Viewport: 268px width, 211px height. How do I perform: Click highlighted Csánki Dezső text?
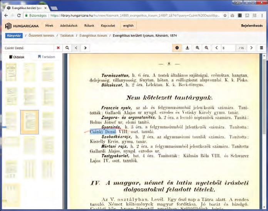[103, 132]
